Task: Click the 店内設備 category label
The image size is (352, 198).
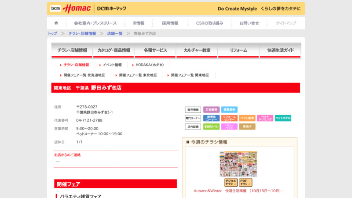Action: tap(193, 126)
